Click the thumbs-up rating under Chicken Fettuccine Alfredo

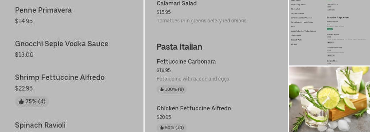tap(172, 128)
